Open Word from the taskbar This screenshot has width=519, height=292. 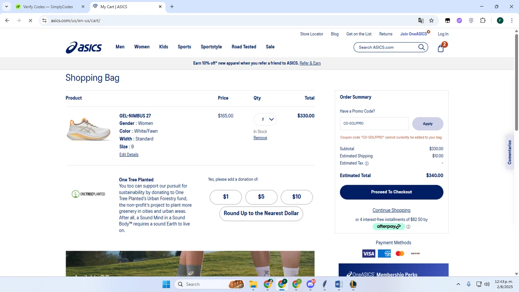tap(339, 284)
